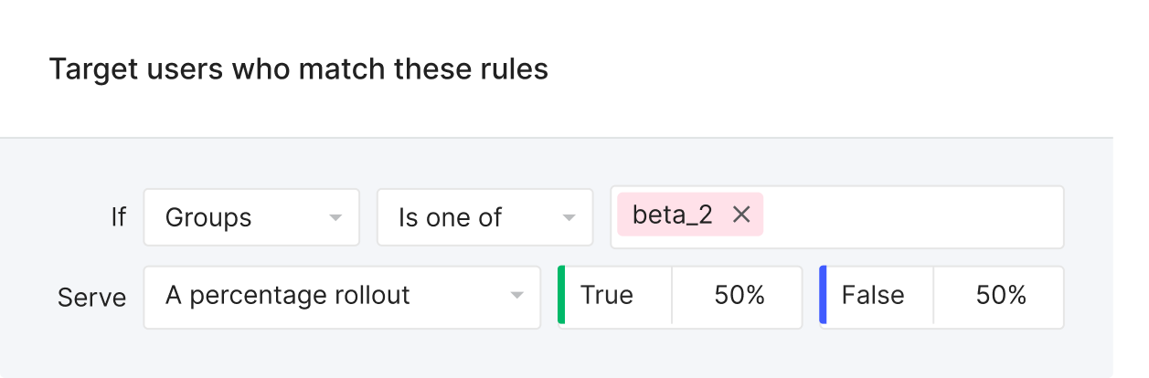The height and width of the screenshot is (378, 1149).
Task: Click the False variation label
Action: (x=872, y=296)
